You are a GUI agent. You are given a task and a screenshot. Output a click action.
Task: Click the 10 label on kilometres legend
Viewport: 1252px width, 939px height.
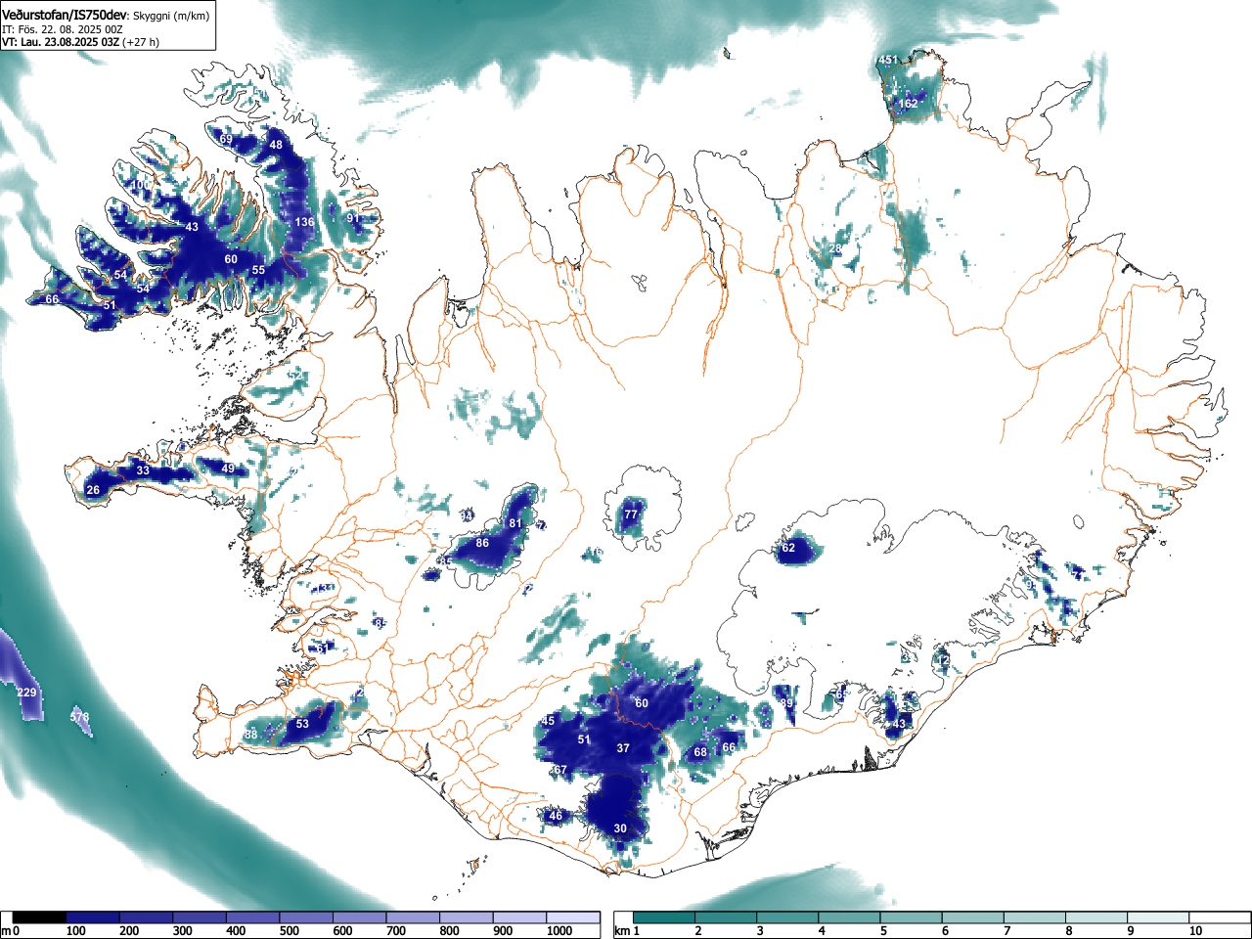click(x=1195, y=931)
